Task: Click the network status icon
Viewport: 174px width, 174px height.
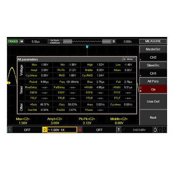Action: pyautogui.click(x=164, y=130)
